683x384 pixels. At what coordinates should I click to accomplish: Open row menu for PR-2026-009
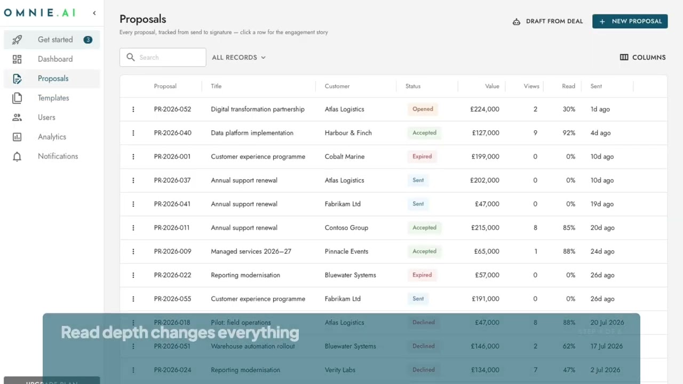click(133, 251)
